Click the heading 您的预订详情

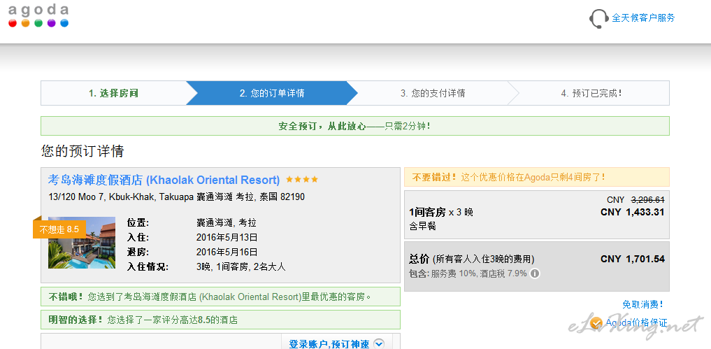(82, 150)
